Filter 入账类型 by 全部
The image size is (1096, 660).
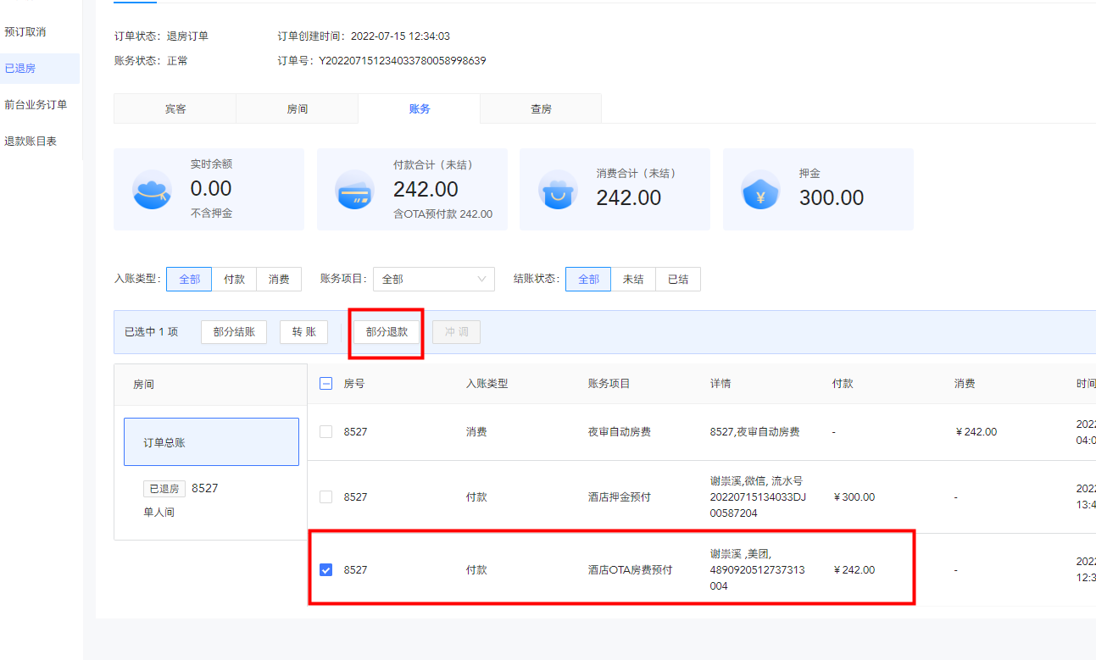[x=189, y=279]
